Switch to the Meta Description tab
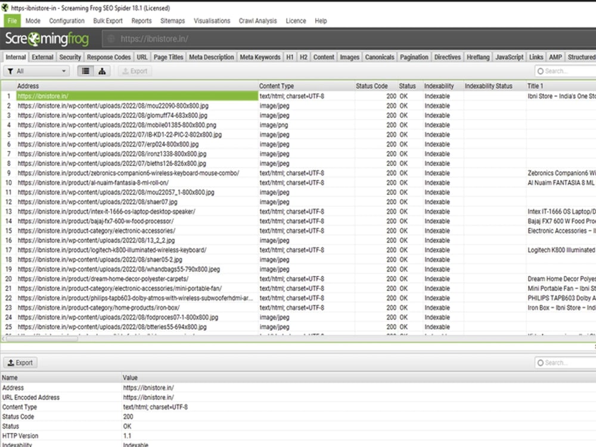Viewport: 596px width, 447px height. 212,57
